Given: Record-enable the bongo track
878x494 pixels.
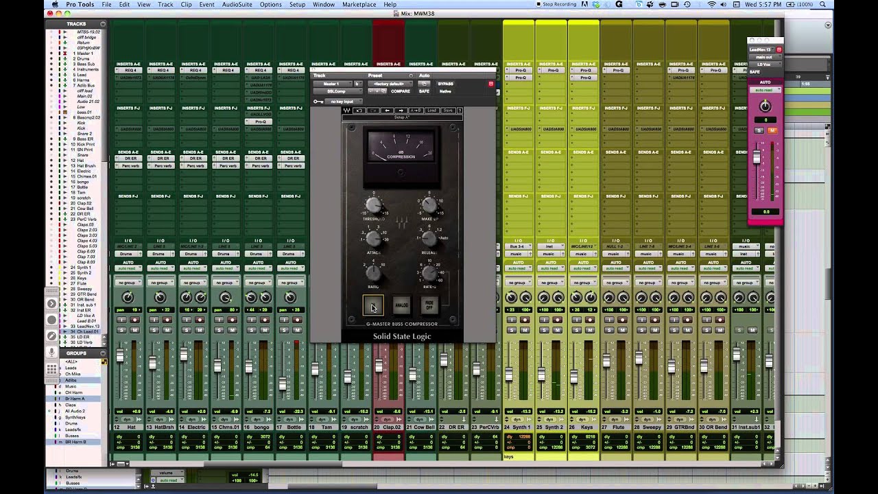Looking at the screenshot, I should (x=265, y=320).
